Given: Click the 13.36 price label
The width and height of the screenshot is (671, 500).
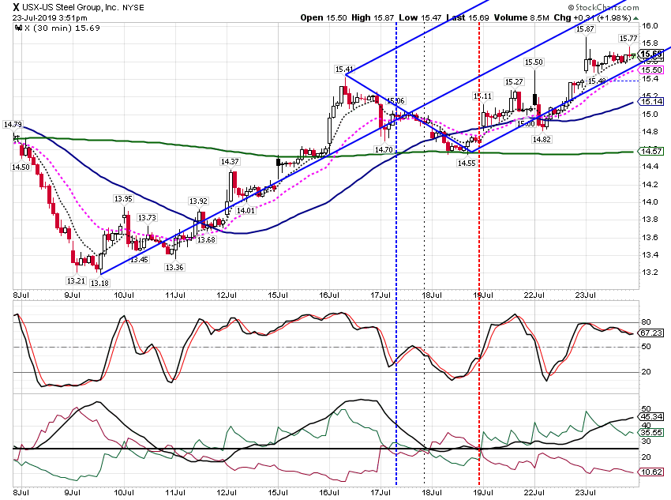Looking at the screenshot, I should point(174,267).
